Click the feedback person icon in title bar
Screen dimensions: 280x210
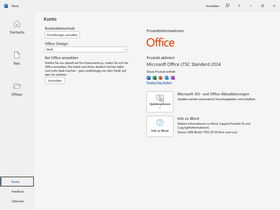pyautogui.click(x=227, y=6)
